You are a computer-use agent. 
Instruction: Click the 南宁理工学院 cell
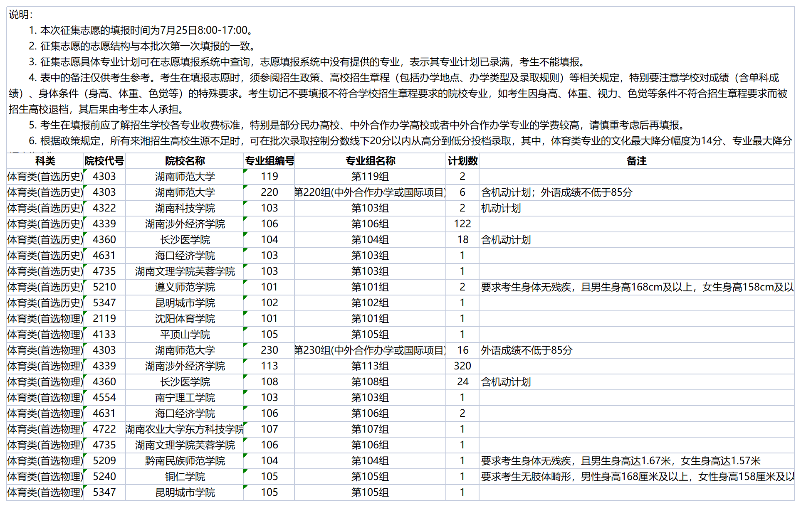[185, 398]
